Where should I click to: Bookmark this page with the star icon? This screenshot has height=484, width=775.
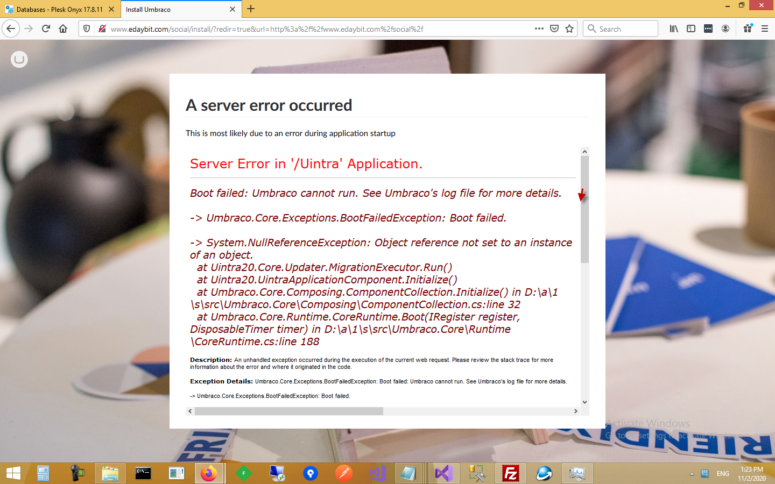tap(569, 29)
